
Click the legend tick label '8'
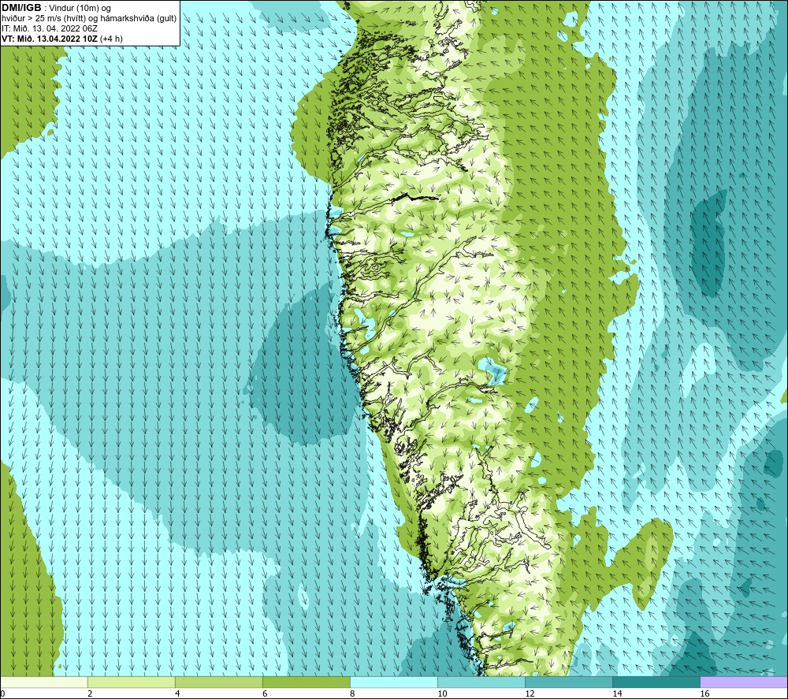click(351, 693)
